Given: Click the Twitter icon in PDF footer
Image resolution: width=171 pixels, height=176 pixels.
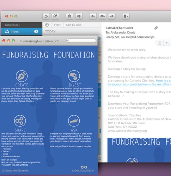Looking at the screenshot, I should (x=82, y=167).
